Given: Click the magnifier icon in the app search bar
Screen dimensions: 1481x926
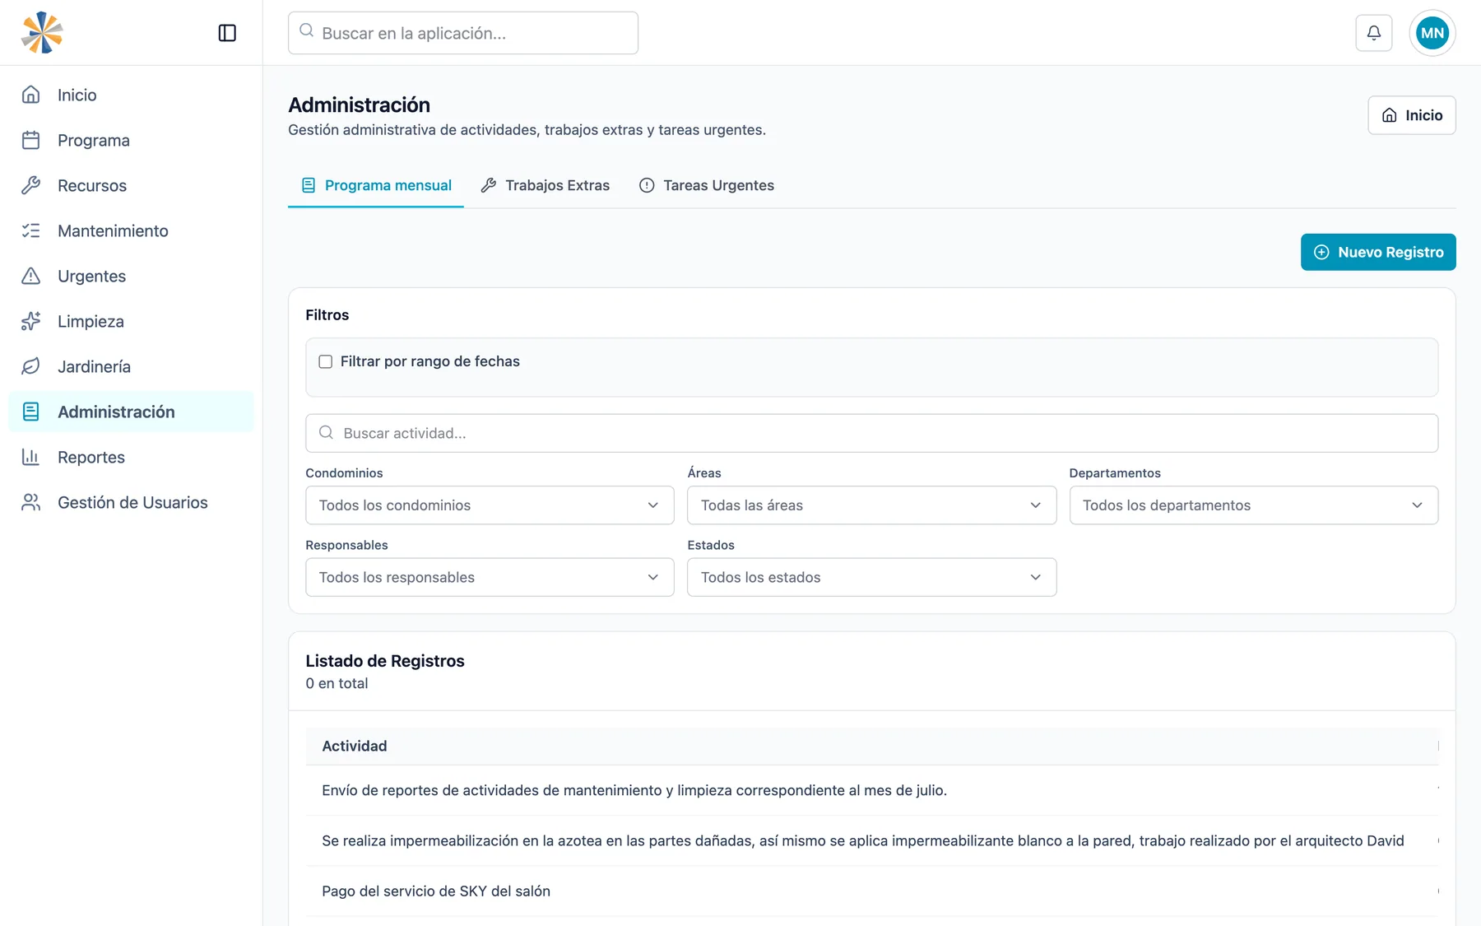Looking at the screenshot, I should pos(307,30).
